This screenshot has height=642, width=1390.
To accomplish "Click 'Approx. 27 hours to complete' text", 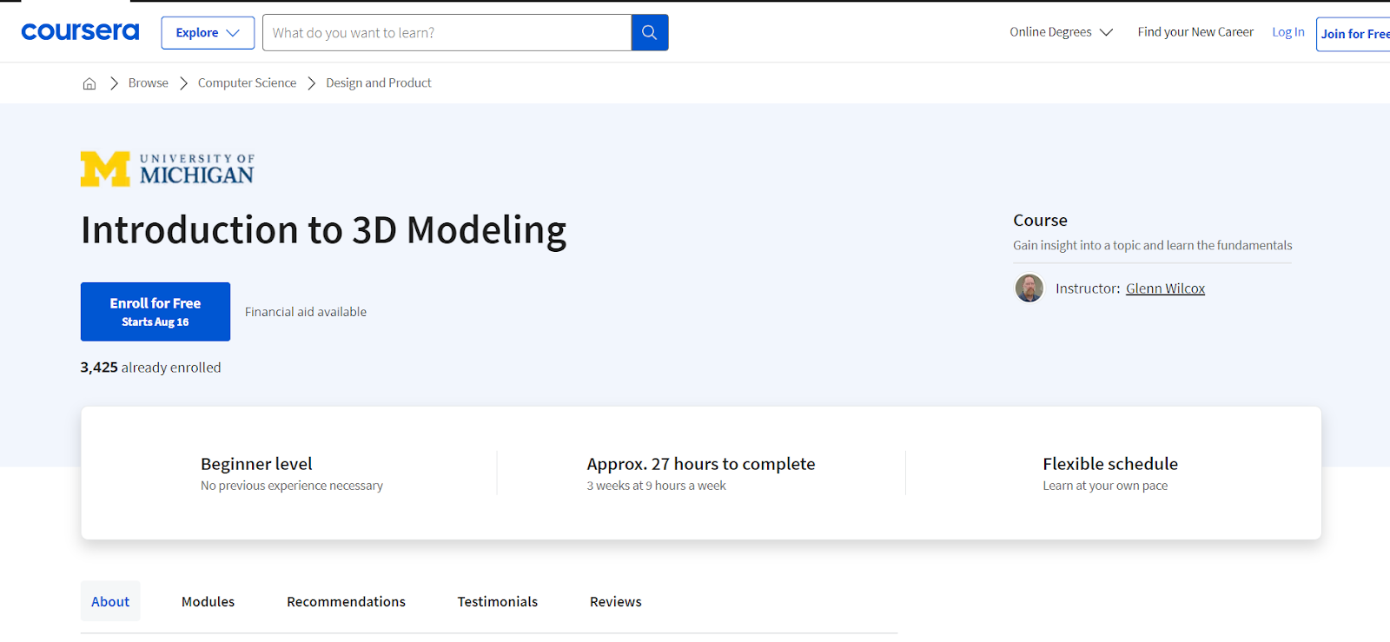I will tap(701, 464).
